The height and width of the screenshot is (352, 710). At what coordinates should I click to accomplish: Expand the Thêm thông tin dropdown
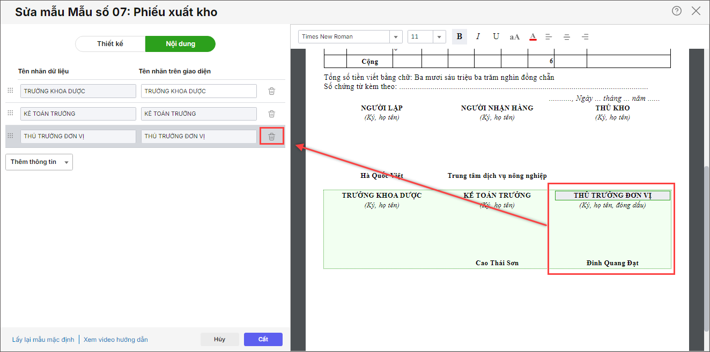(x=39, y=162)
